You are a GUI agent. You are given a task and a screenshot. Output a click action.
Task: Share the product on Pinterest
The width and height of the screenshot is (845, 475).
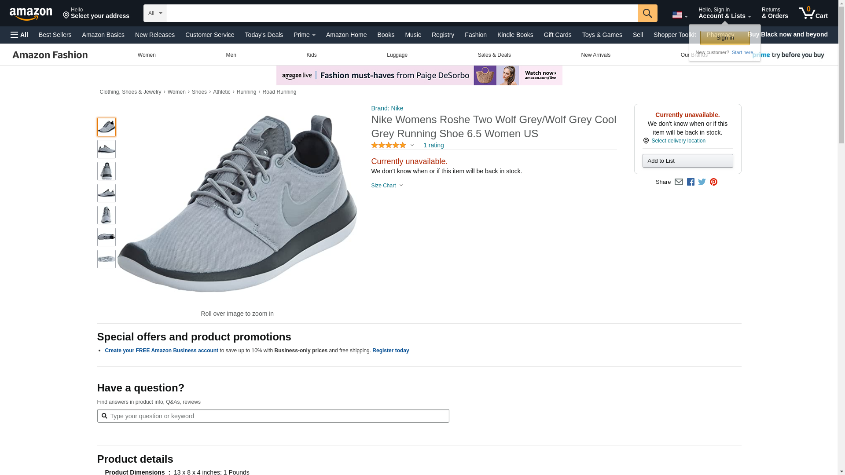[713, 182]
